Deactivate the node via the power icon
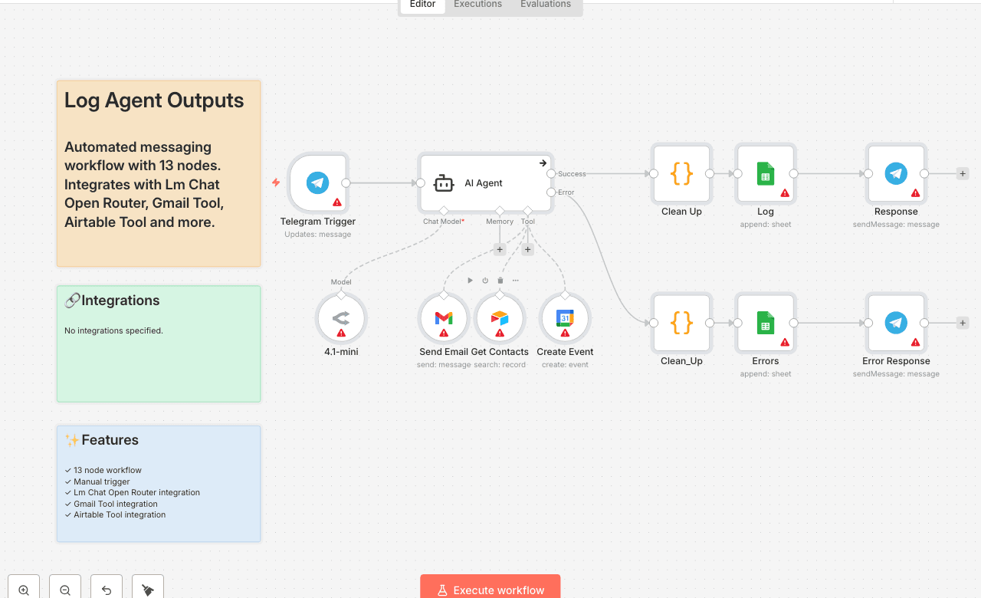This screenshot has height=598, width=981. [x=484, y=280]
